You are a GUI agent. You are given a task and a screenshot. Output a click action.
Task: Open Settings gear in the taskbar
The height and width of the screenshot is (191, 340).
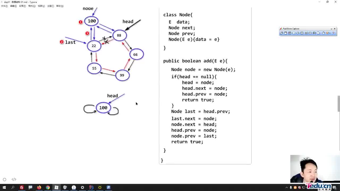click(82, 187)
